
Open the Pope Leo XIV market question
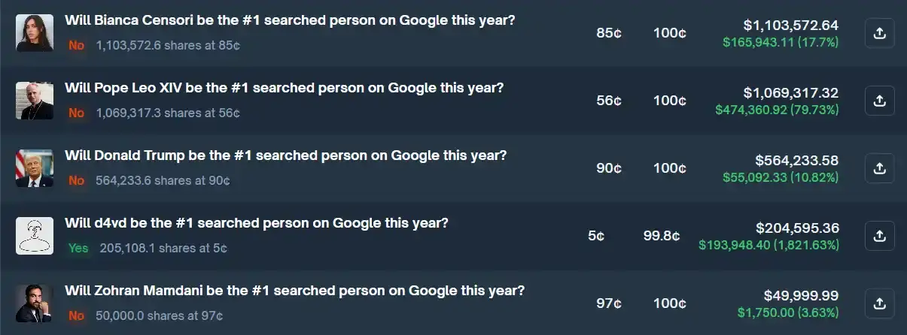[284, 88]
